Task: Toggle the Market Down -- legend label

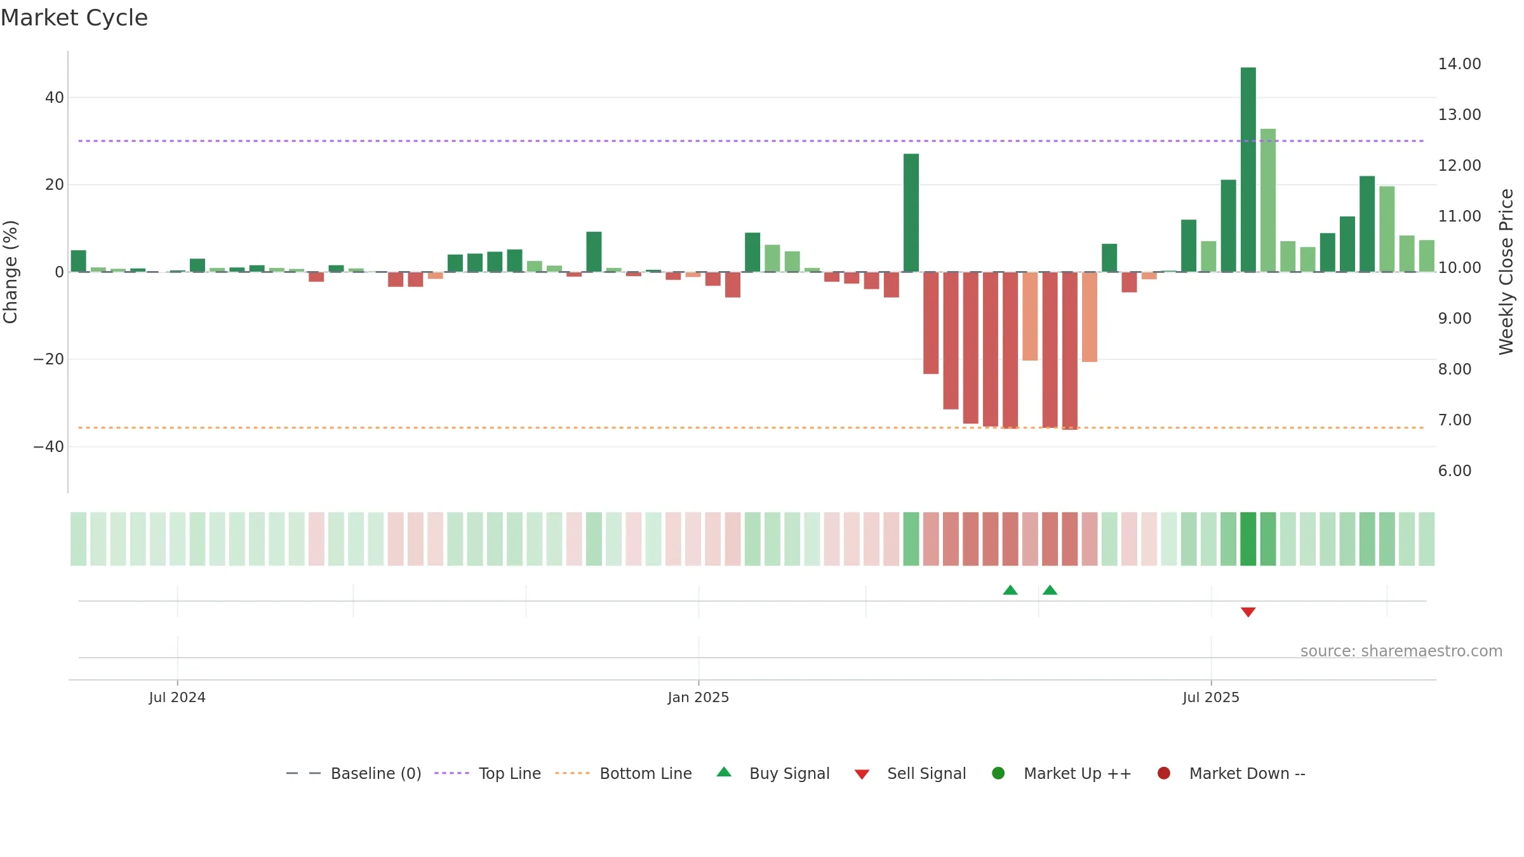Action: pyautogui.click(x=1247, y=773)
